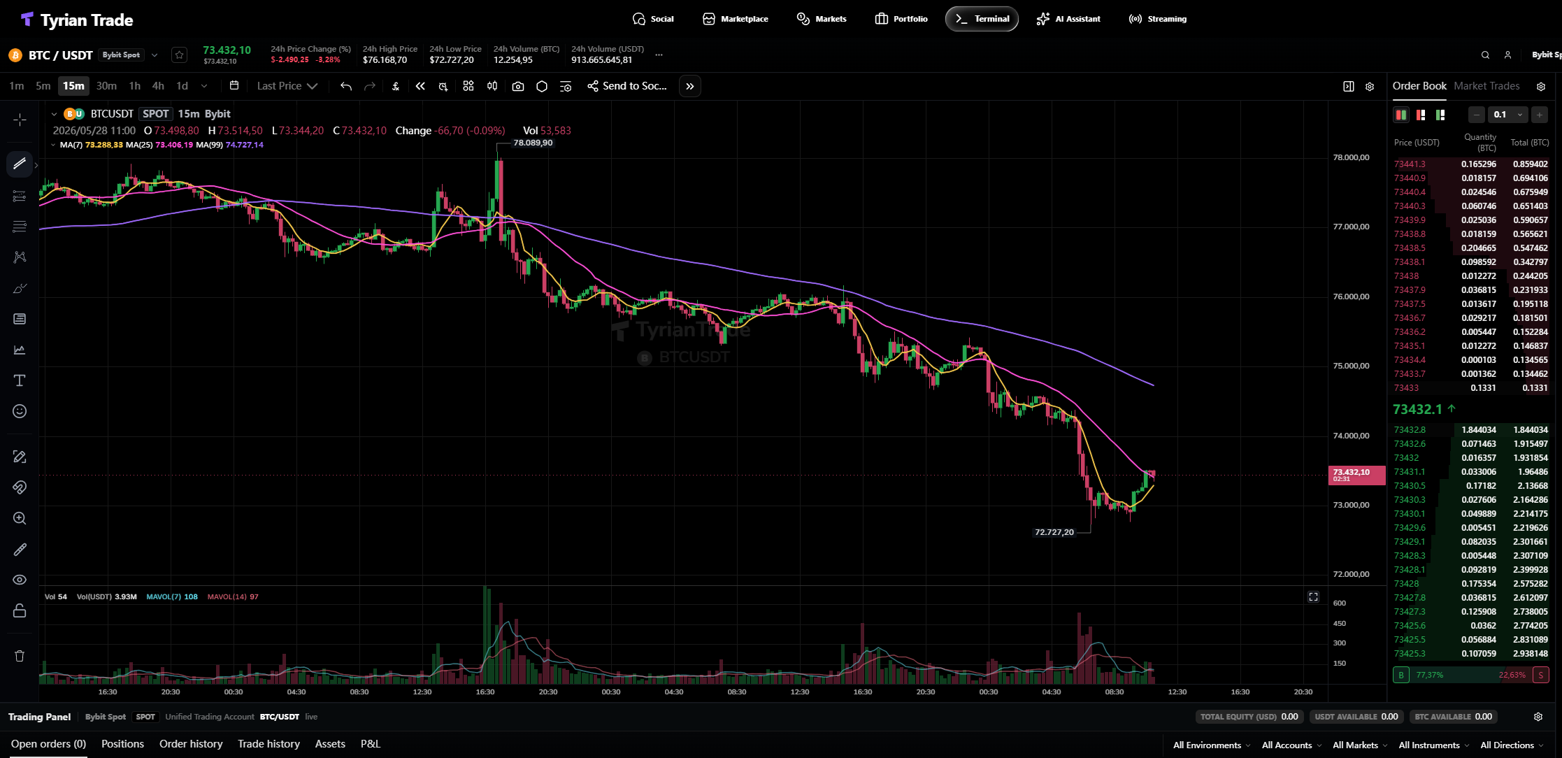1562x758 pixels.
Task: Open Order Book settings gear
Action: [x=1541, y=87]
